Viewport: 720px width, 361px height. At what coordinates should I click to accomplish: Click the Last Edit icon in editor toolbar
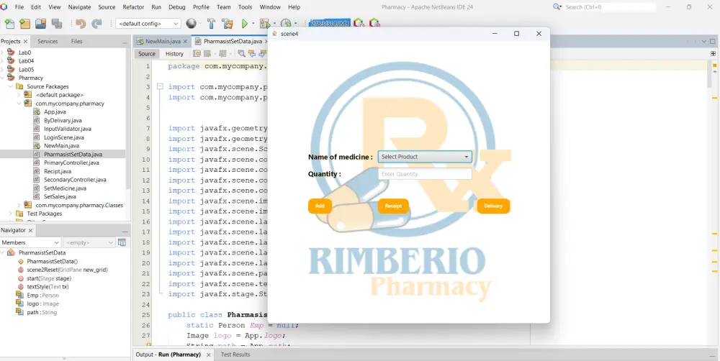coord(197,54)
